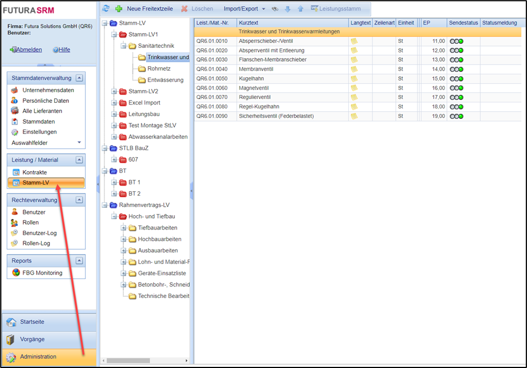Add a new line via Neue Freitextzeile
527x368 pixels.
tap(144, 8)
